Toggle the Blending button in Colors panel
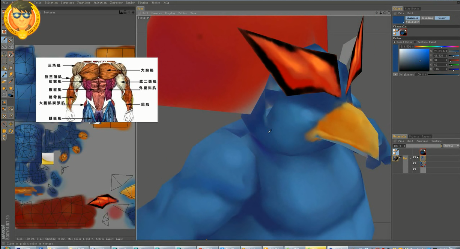The width and height of the screenshot is (460, 249). coord(427,18)
